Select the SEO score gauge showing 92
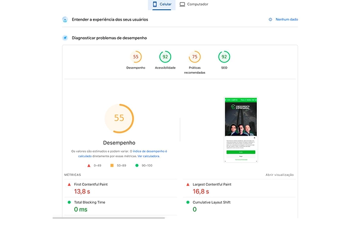The width and height of the screenshot is (361, 226). pyautogui.click(x=224, y=57)
